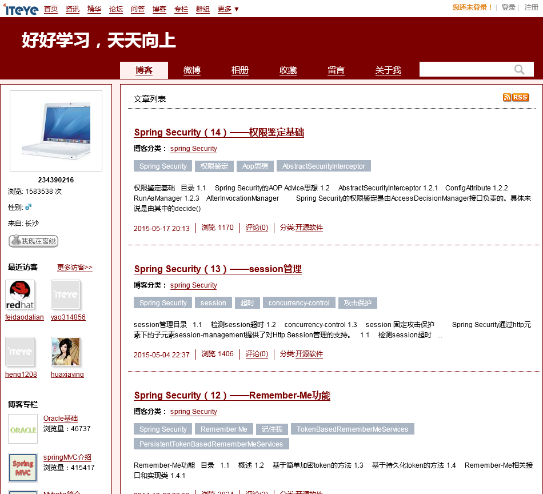Click the ITeye logo
Image resolution: width=543 pixels, height=494 pixels.
[21, 9]
